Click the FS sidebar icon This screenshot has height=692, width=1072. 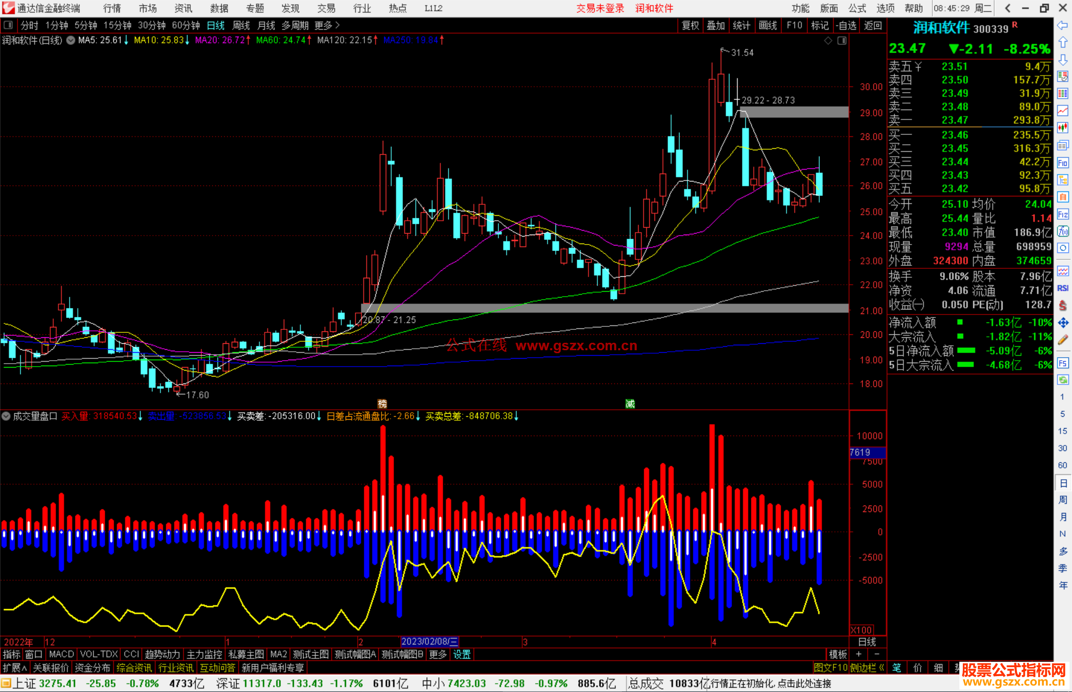(1063, 363)
